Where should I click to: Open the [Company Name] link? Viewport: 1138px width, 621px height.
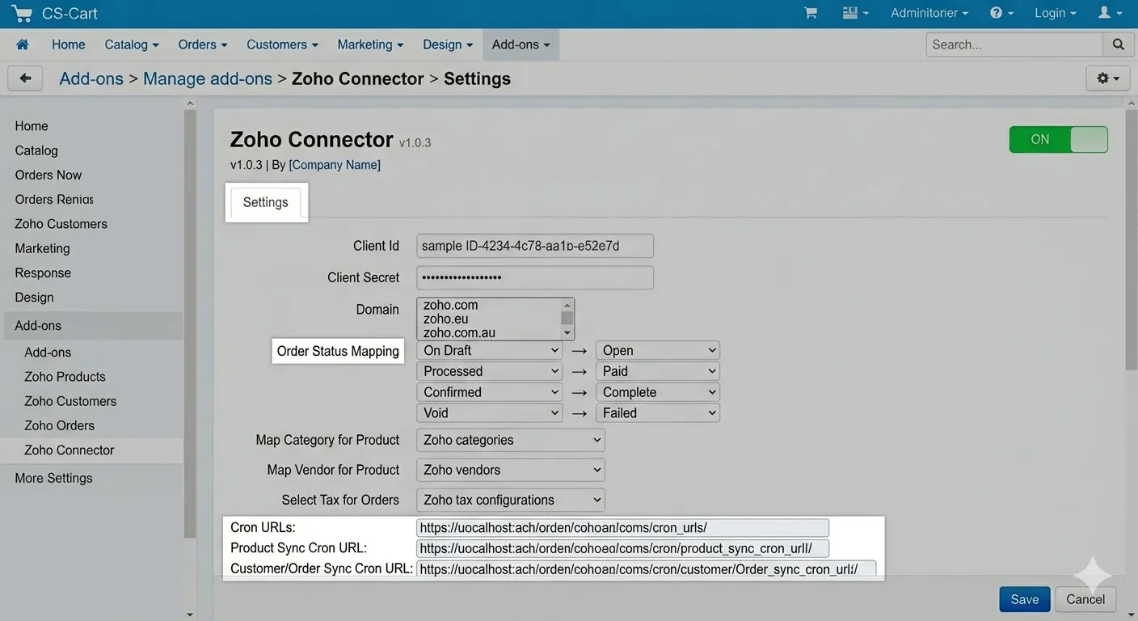coord(335,165)
